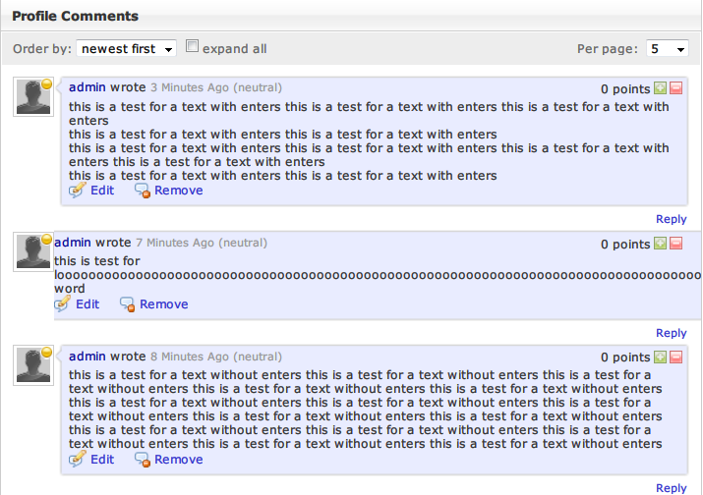Image resolution: width=703 pixels, height=495 pixels.
Task: Click edit pencil icon on first comment
Action: coord(78,191)
